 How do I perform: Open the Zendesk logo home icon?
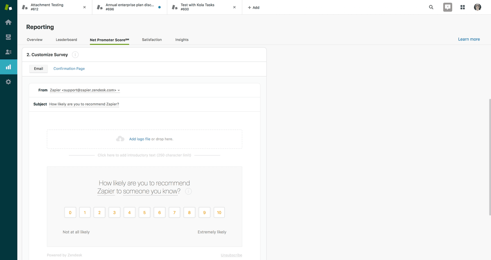pos(8,7)
